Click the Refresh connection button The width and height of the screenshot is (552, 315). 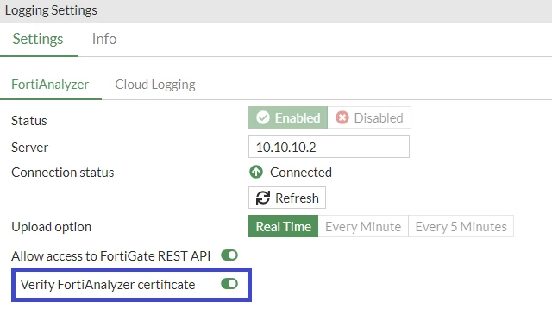(287, 198)
